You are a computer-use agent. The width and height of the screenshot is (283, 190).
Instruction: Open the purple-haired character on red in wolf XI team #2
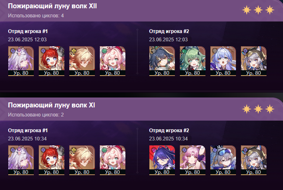(x=162, y=160)
